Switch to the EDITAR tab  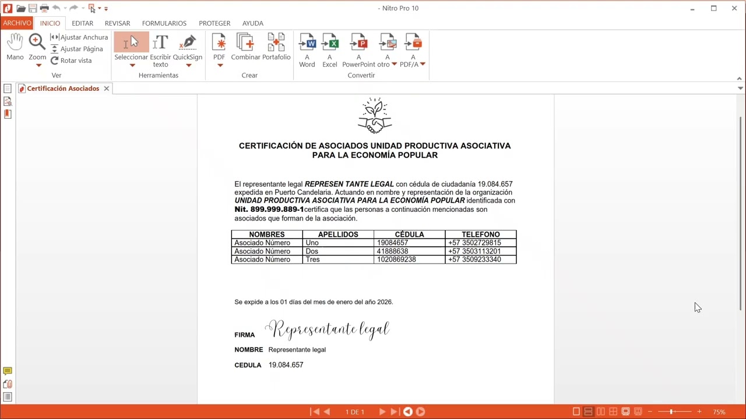tap(83, 23)
